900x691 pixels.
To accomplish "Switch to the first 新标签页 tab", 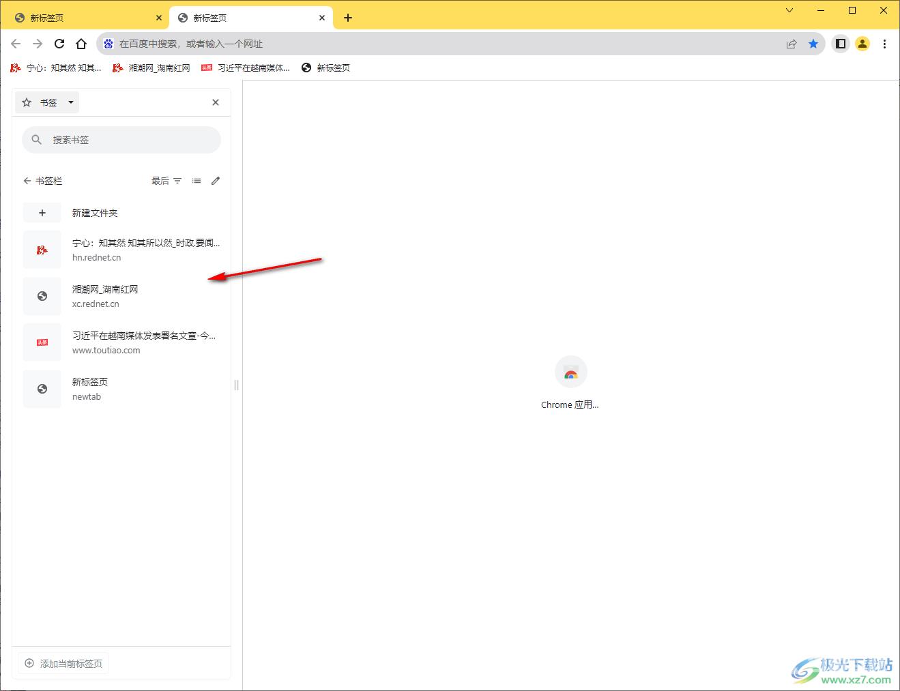I will pyautogui.click(x=87, y=18).
